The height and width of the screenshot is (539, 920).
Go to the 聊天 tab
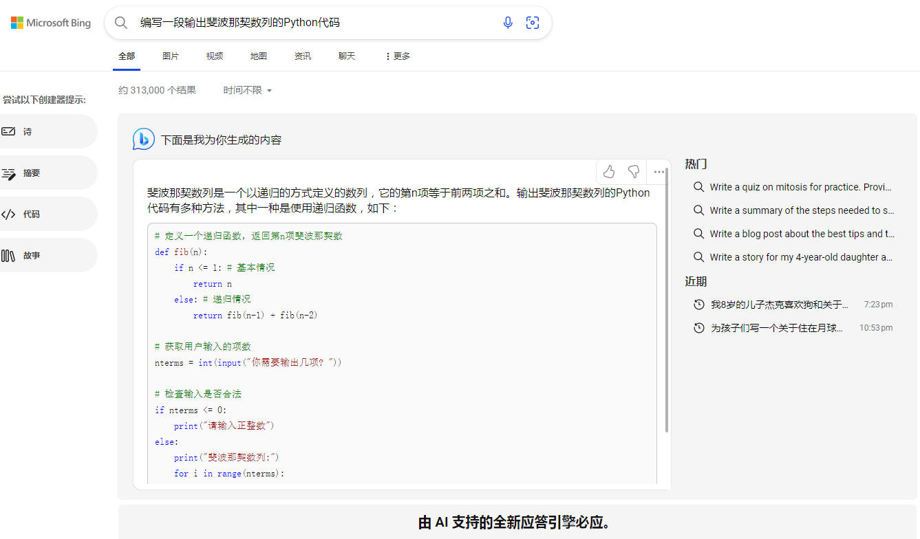pos(347,56)
